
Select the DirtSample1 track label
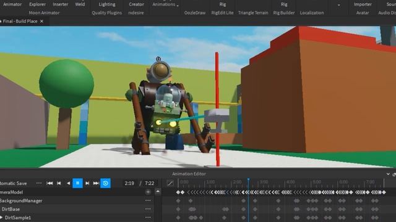pos(18,218)
